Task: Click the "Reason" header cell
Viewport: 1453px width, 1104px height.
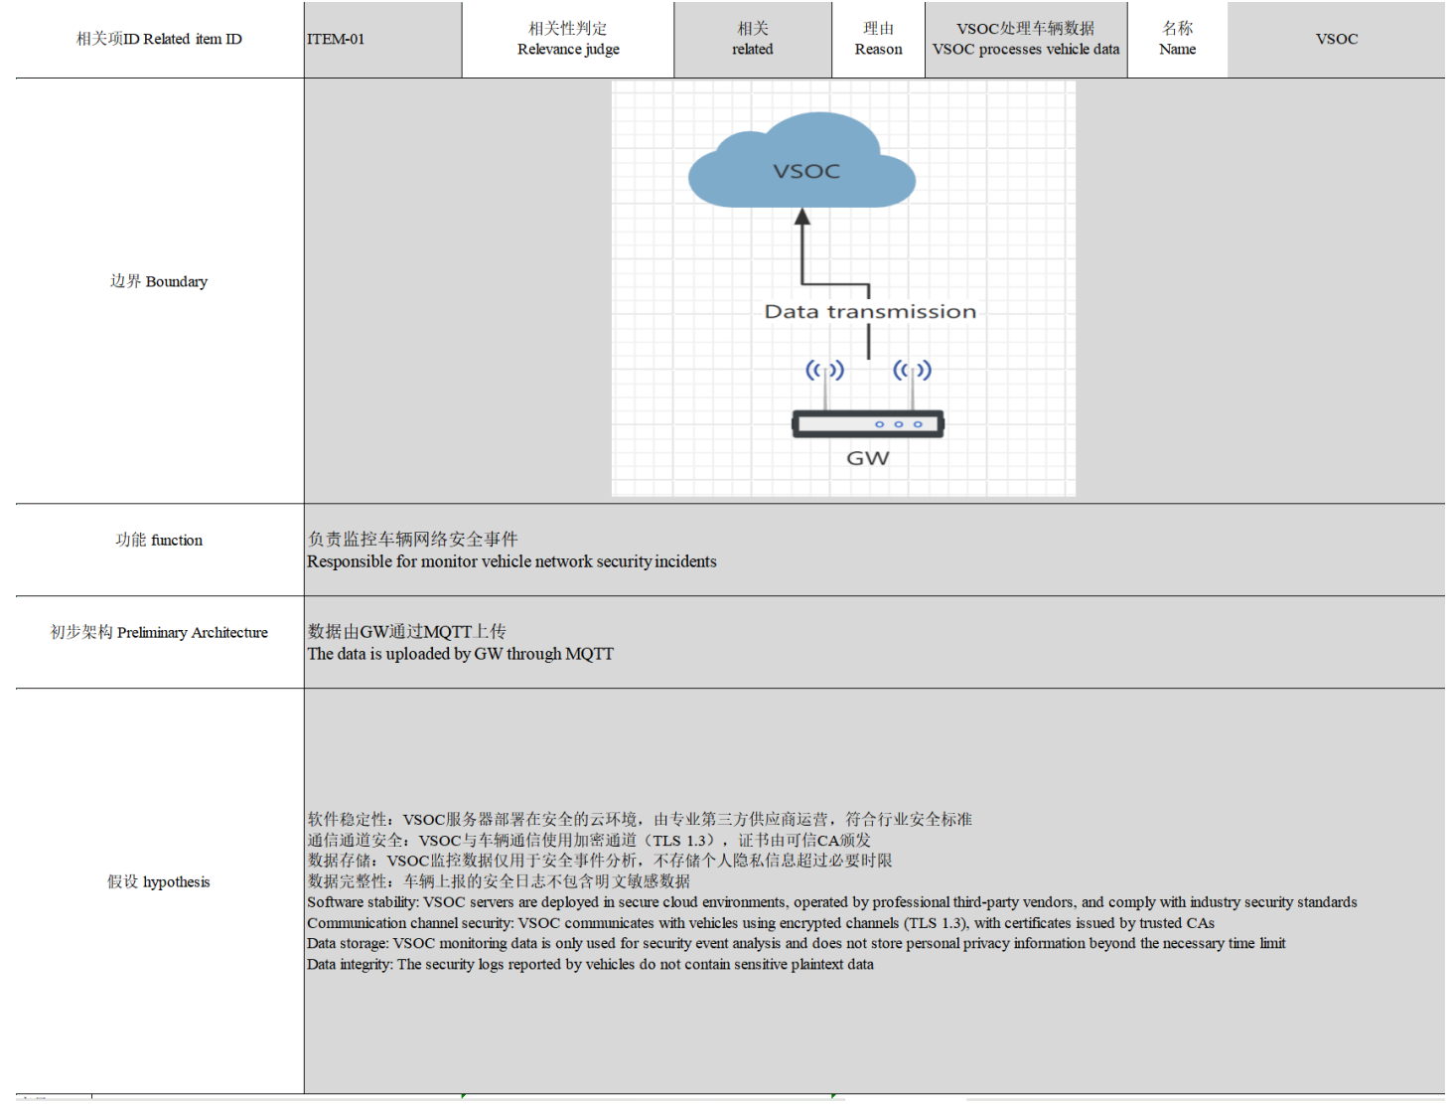Action: coord(878,40)
